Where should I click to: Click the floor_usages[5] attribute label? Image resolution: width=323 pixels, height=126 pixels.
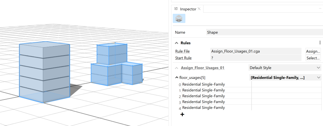(x=192, y=78)
